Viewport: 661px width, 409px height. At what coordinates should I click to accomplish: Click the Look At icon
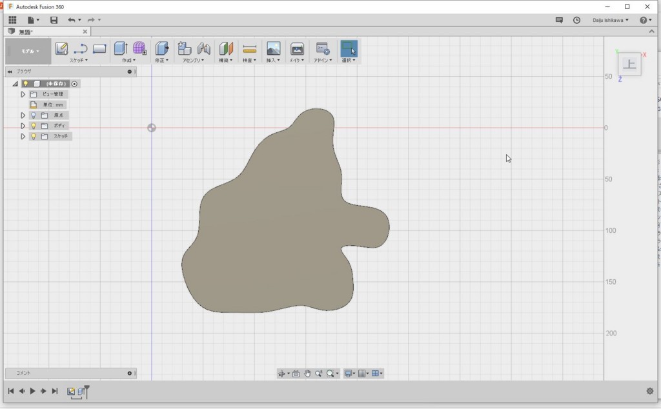[296, 374]
